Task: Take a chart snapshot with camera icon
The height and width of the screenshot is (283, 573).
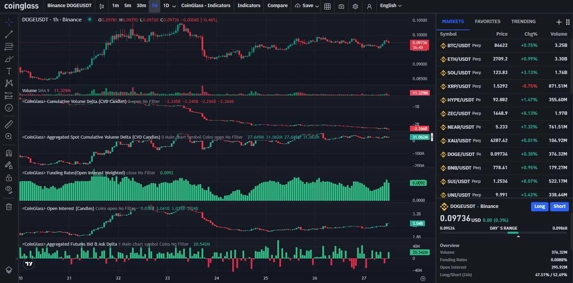Action: pyautogui.click(x=341, y=6)
